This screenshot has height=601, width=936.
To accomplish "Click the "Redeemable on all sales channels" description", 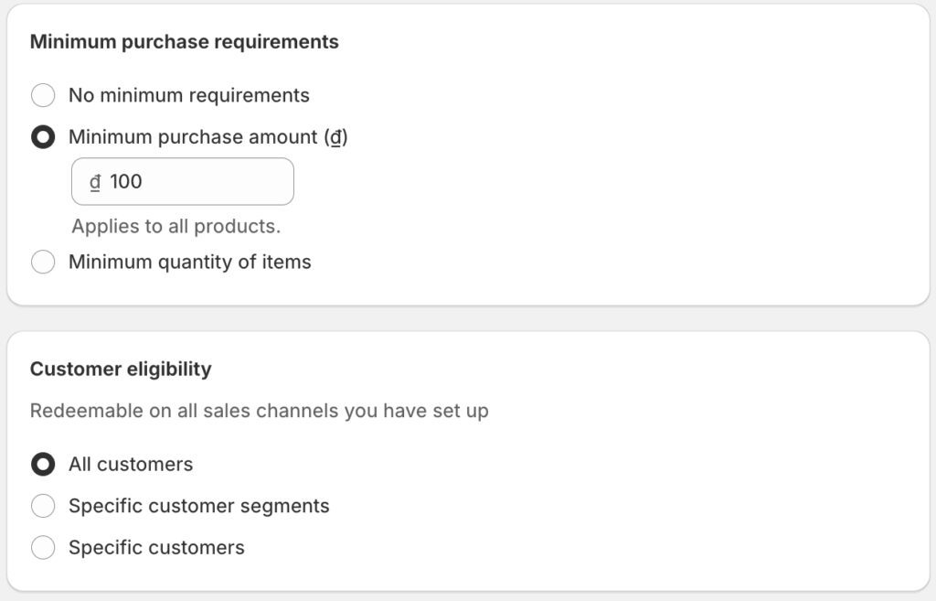I will coord(259,411).
